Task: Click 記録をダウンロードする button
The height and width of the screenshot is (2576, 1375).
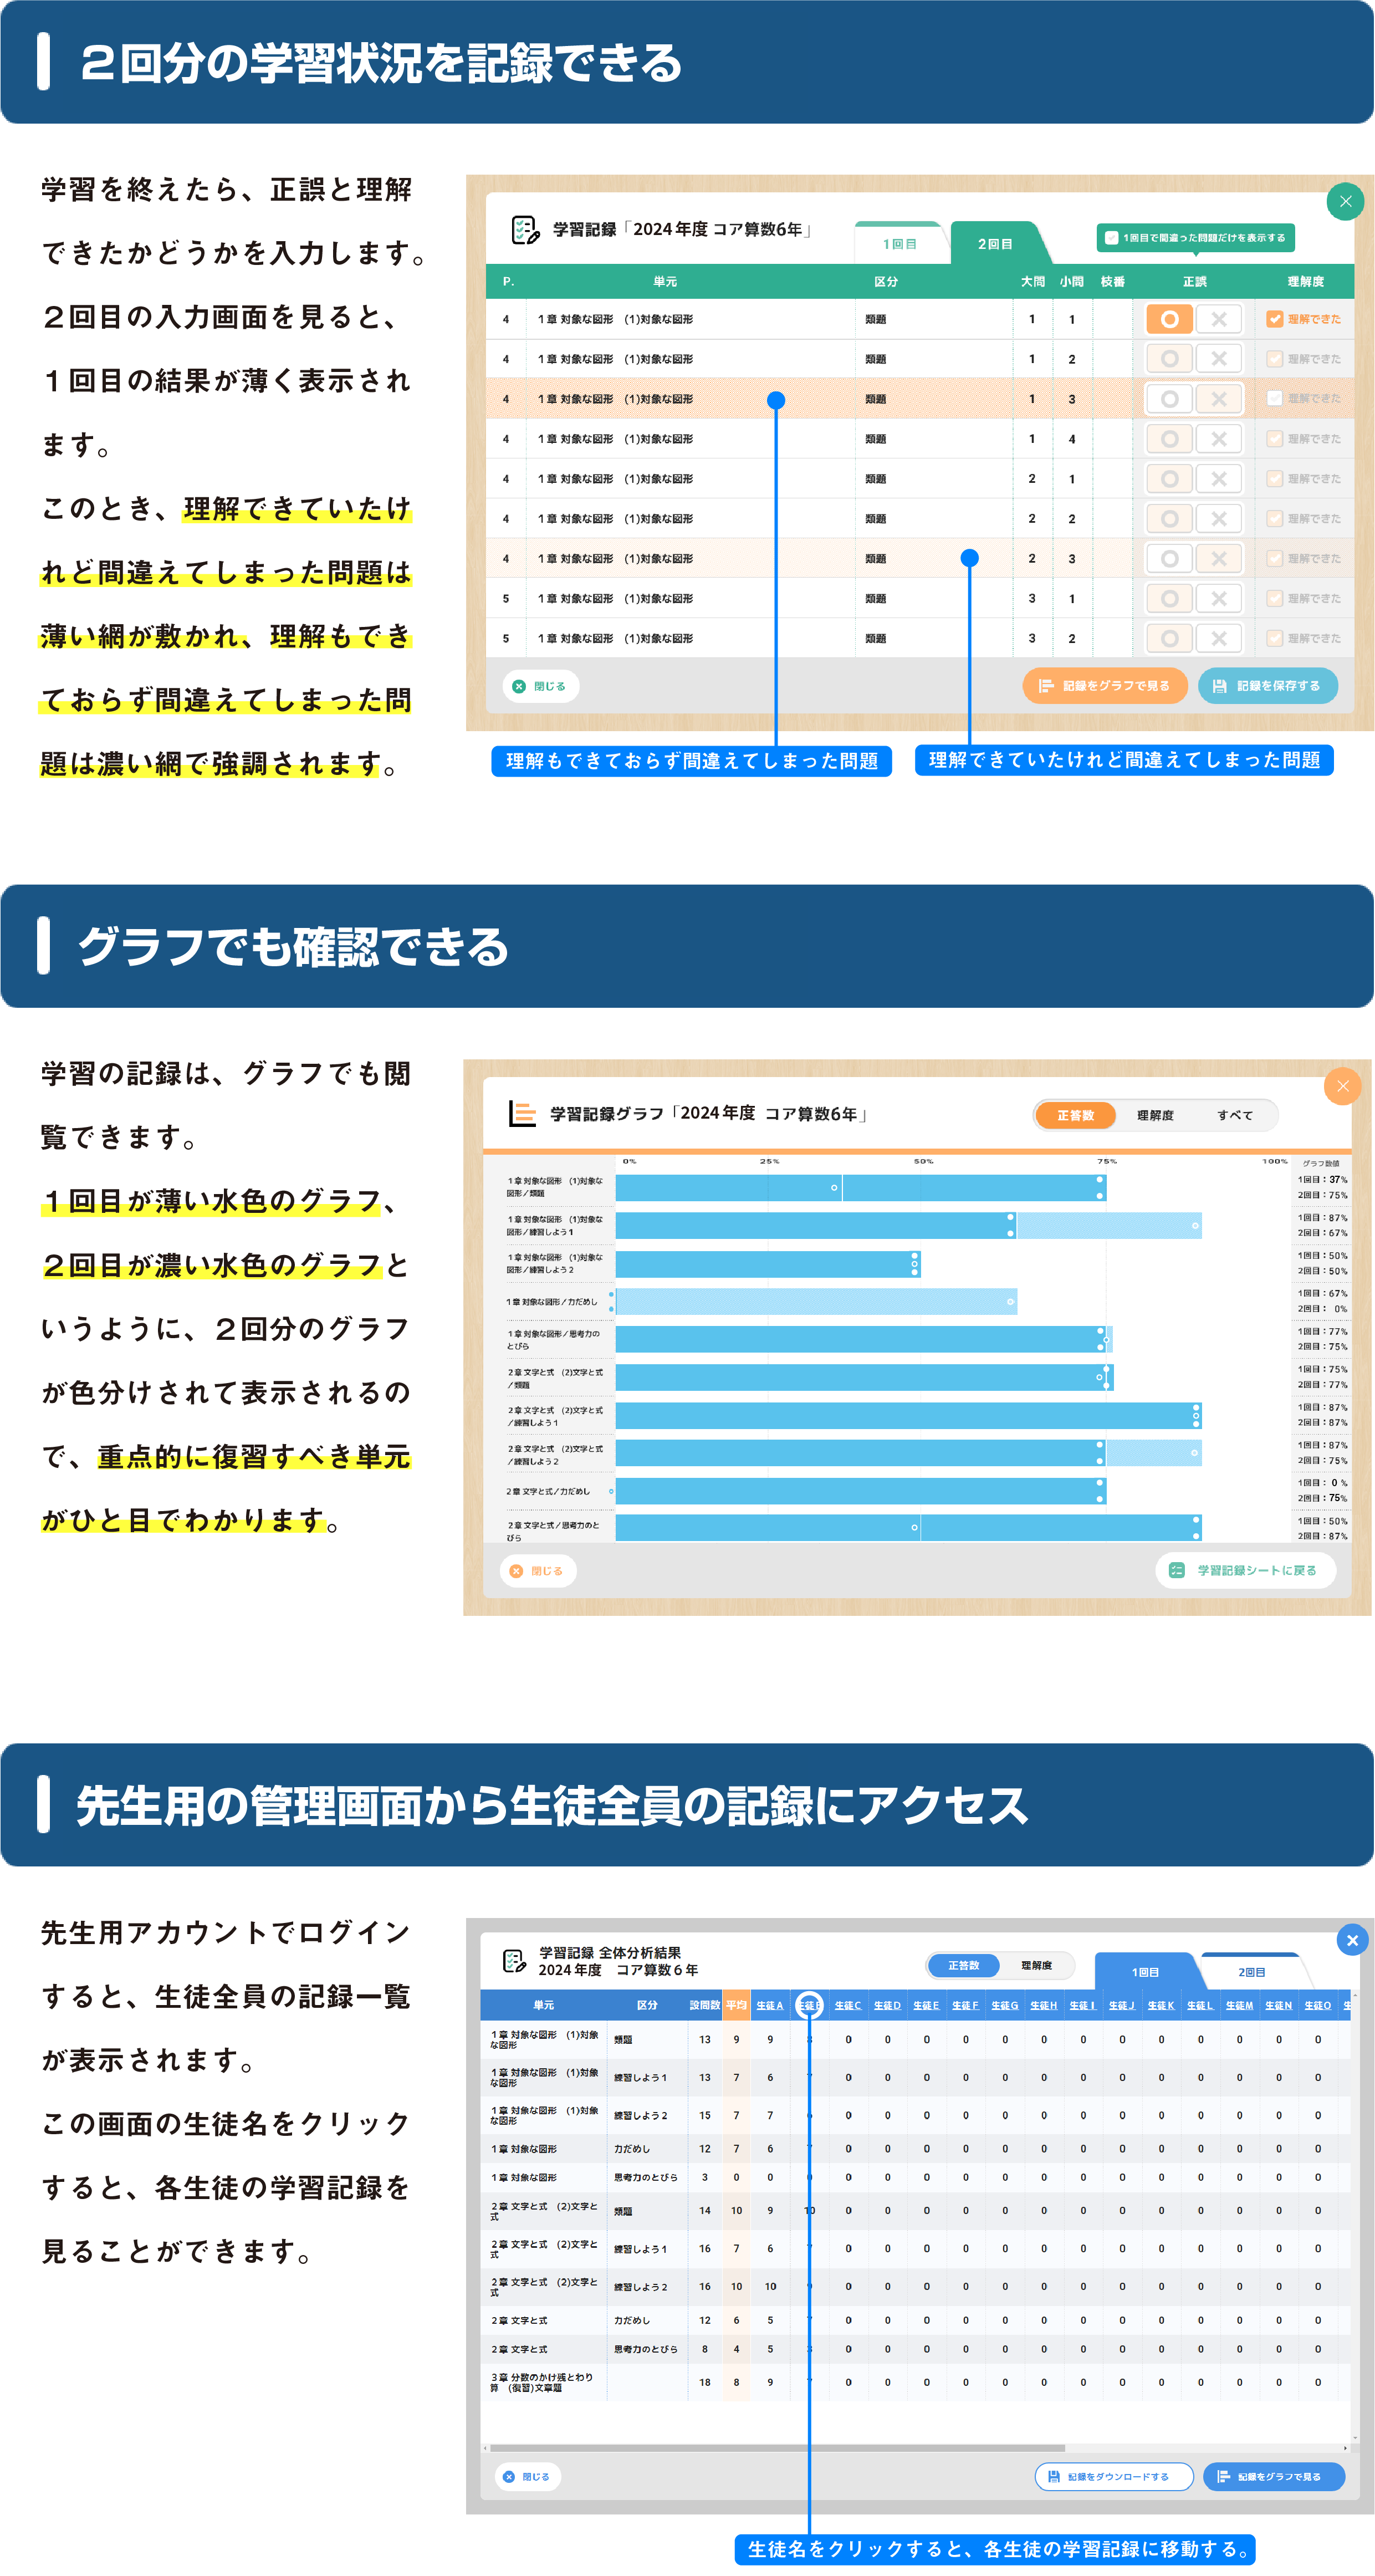Action: coord(1114,2477)
